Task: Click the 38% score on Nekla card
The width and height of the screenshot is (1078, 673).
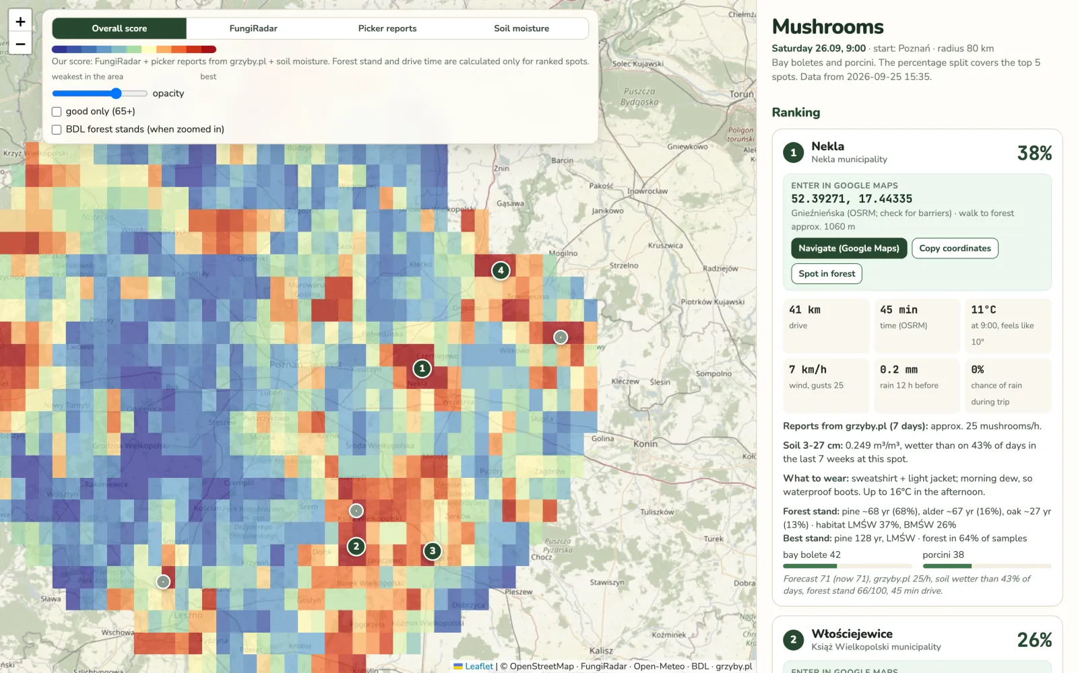Action: click(1035, 153)
